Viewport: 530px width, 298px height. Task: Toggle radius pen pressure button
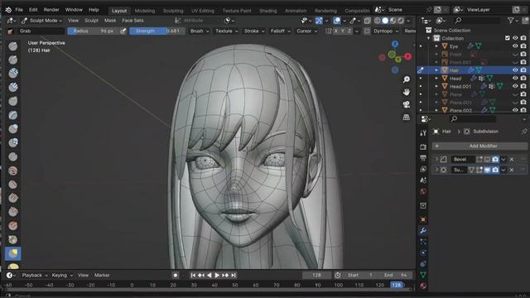[x=123, y=31]
